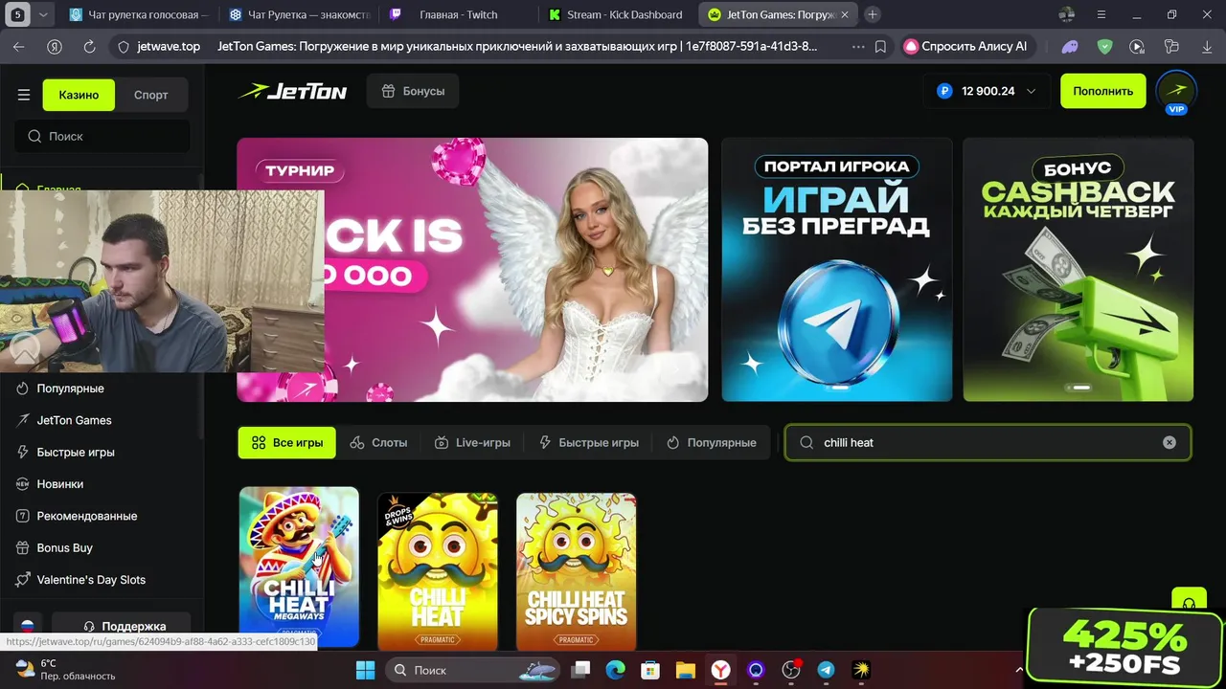Click the 425% +250FS promo badge
Viewport: 1226px width, 689px height.
click(x=1126, y=646)
